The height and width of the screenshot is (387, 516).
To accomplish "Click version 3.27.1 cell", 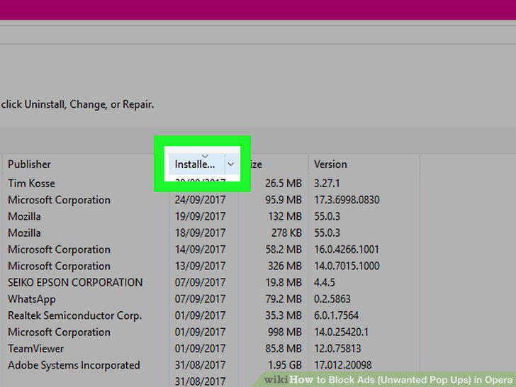I will (327, 184).
